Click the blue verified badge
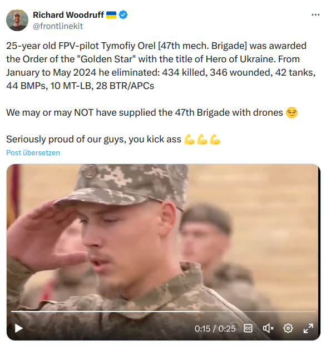326x346 pixels. click(123, 15)
